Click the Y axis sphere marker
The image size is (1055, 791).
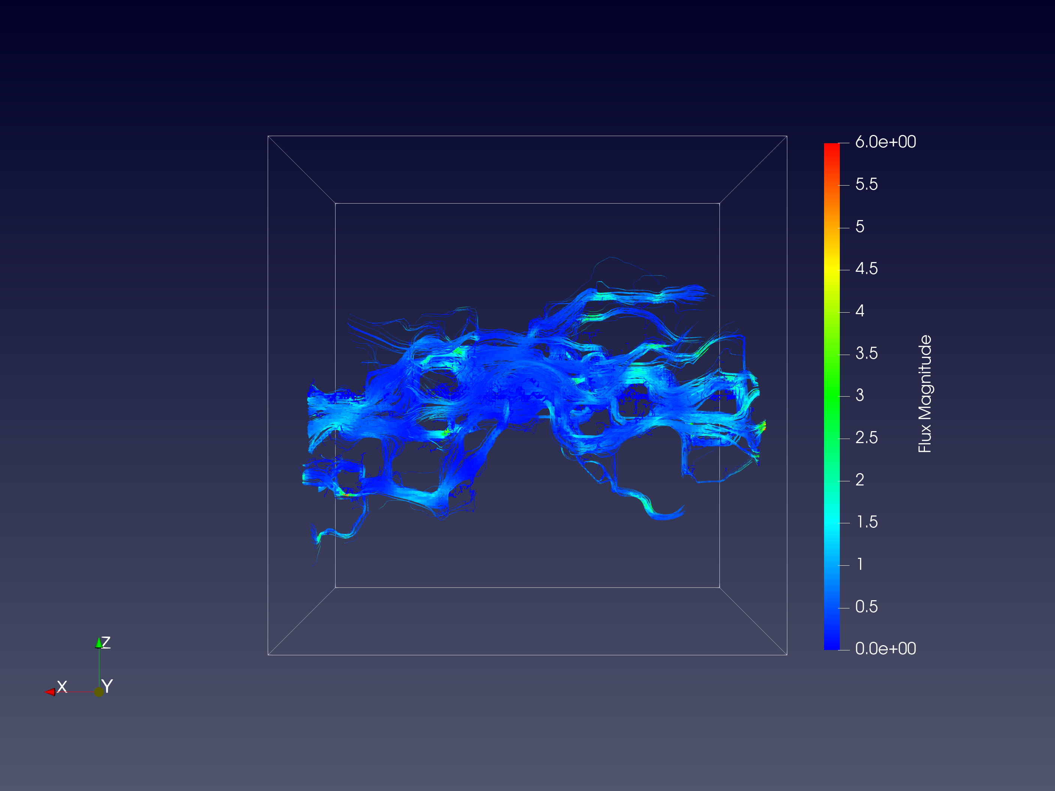pyautogui.click(x=99, y=692)
